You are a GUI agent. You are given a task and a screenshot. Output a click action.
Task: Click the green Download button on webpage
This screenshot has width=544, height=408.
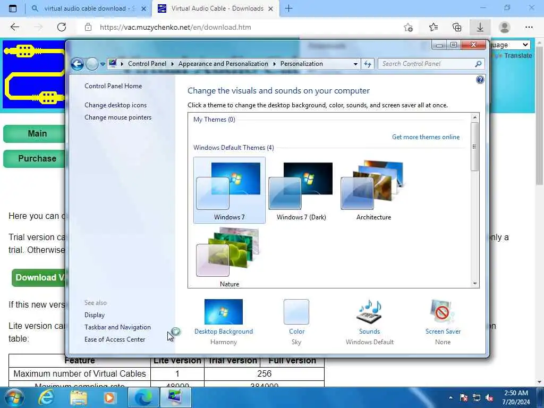[x=39, y=277]
